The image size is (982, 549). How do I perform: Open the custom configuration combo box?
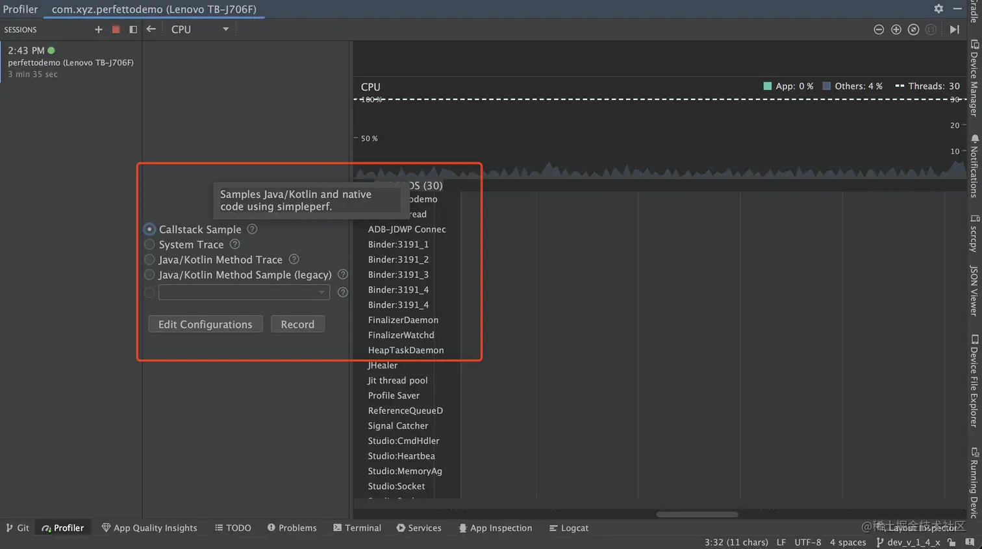244,292
